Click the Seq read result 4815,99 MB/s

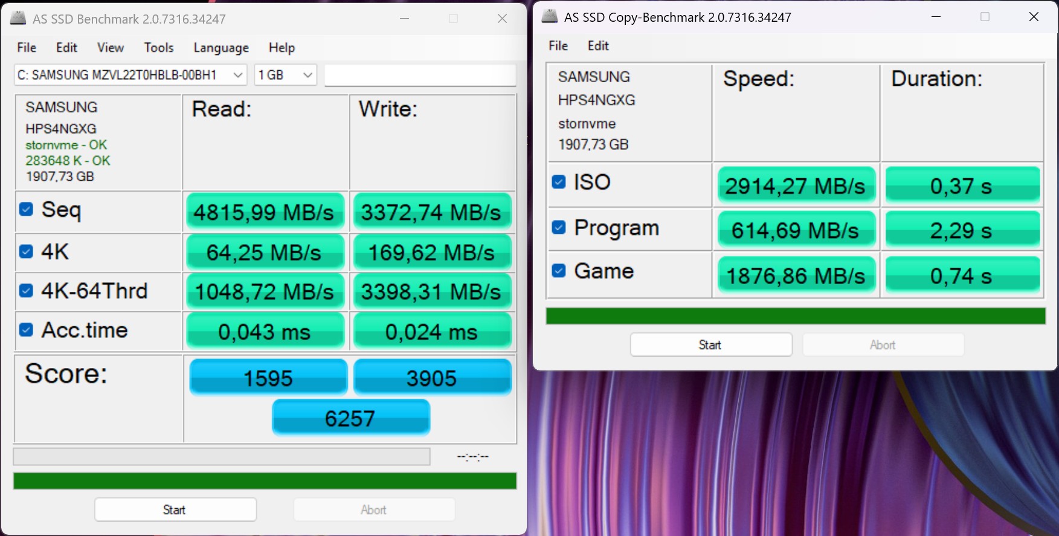tap(265, 212)
